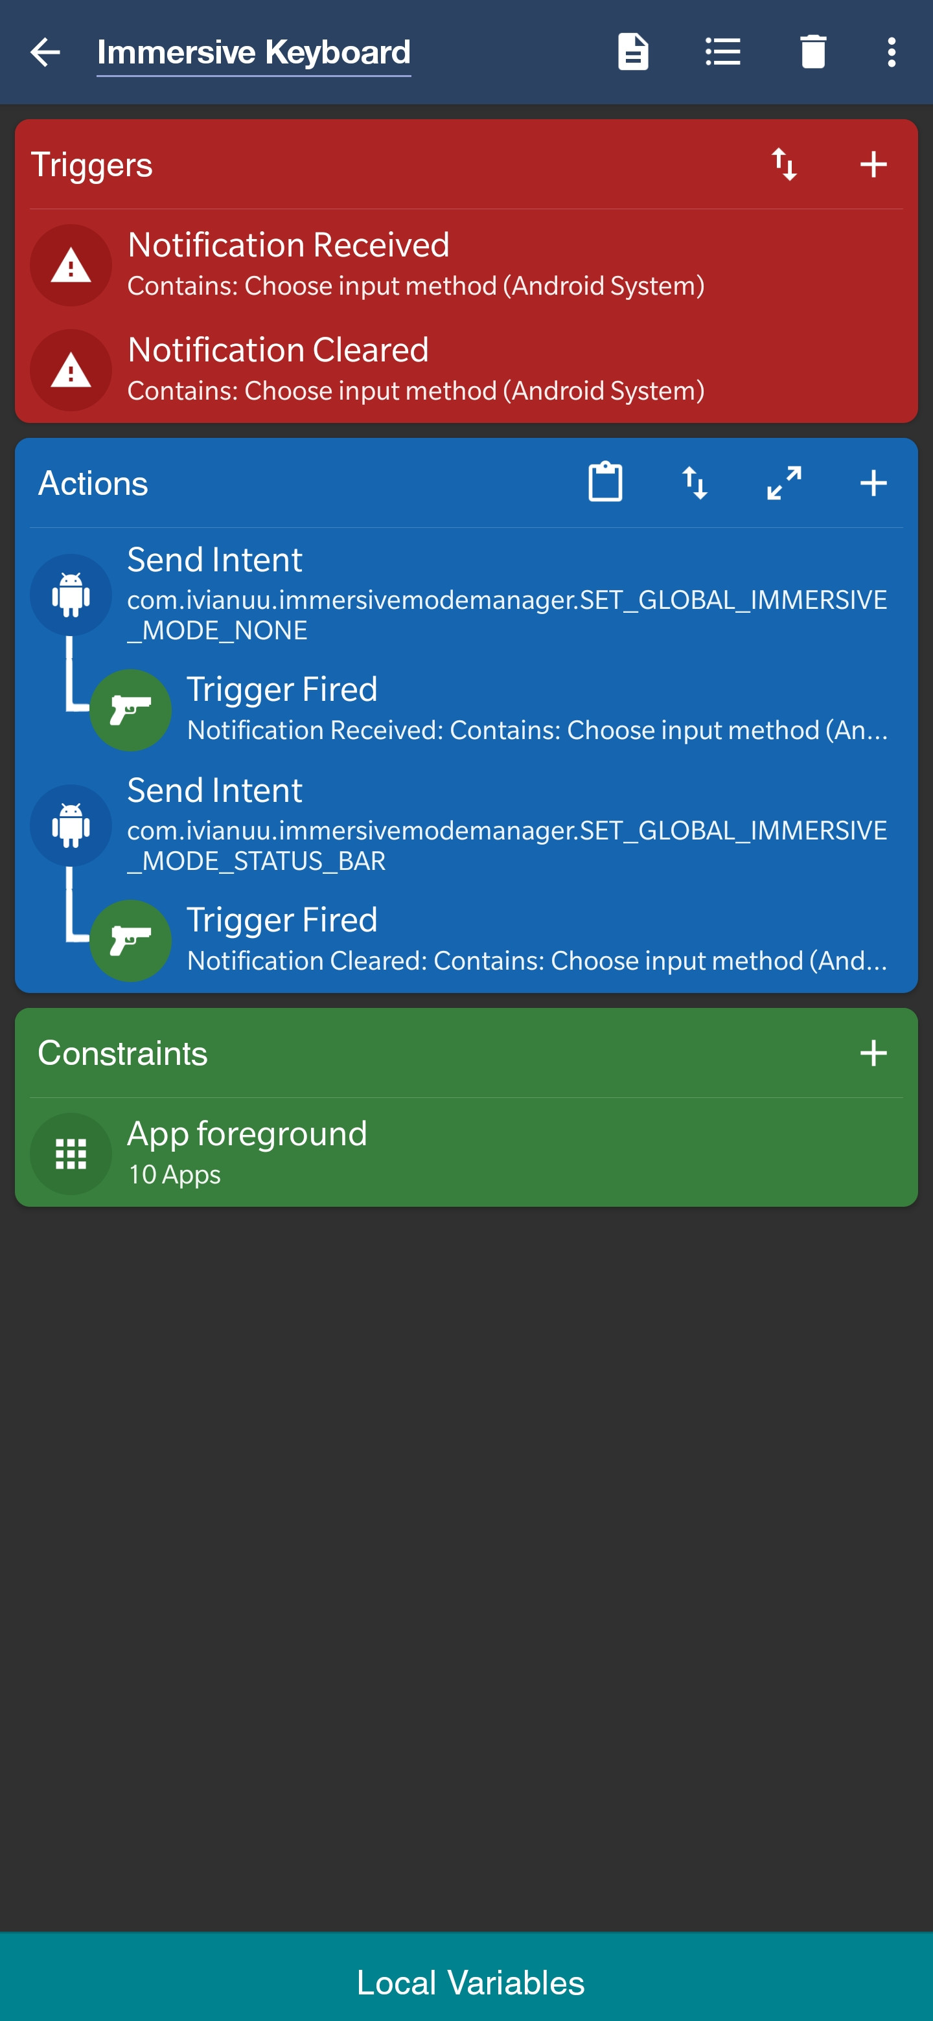Open the SET_GLOBAL_IMMERSIVE_MODE_NONE Send Intent action
The image size is (933, 2021).
pyautogui.click(x=506, y=594)
